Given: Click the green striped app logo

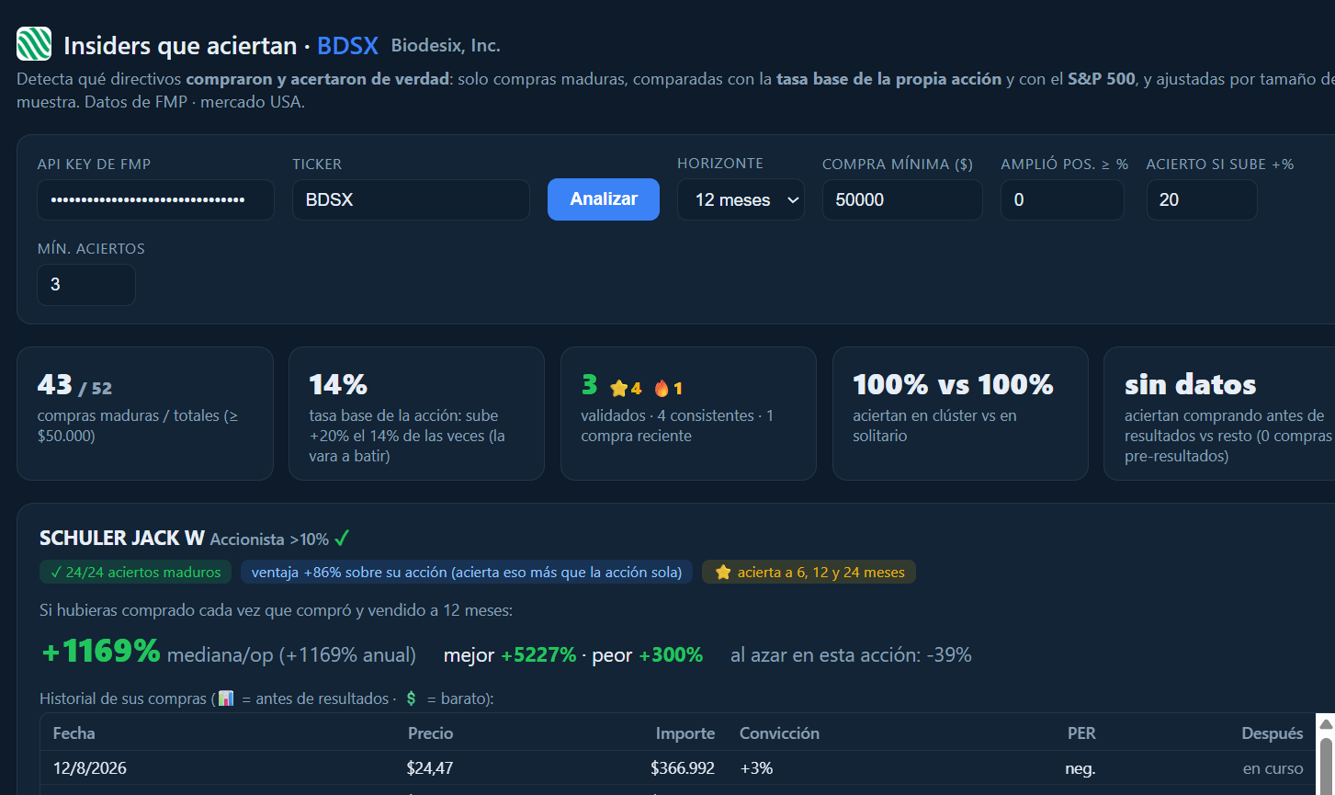Looking at the screenshot, I should pyautogui.click(x=34, y=44).
